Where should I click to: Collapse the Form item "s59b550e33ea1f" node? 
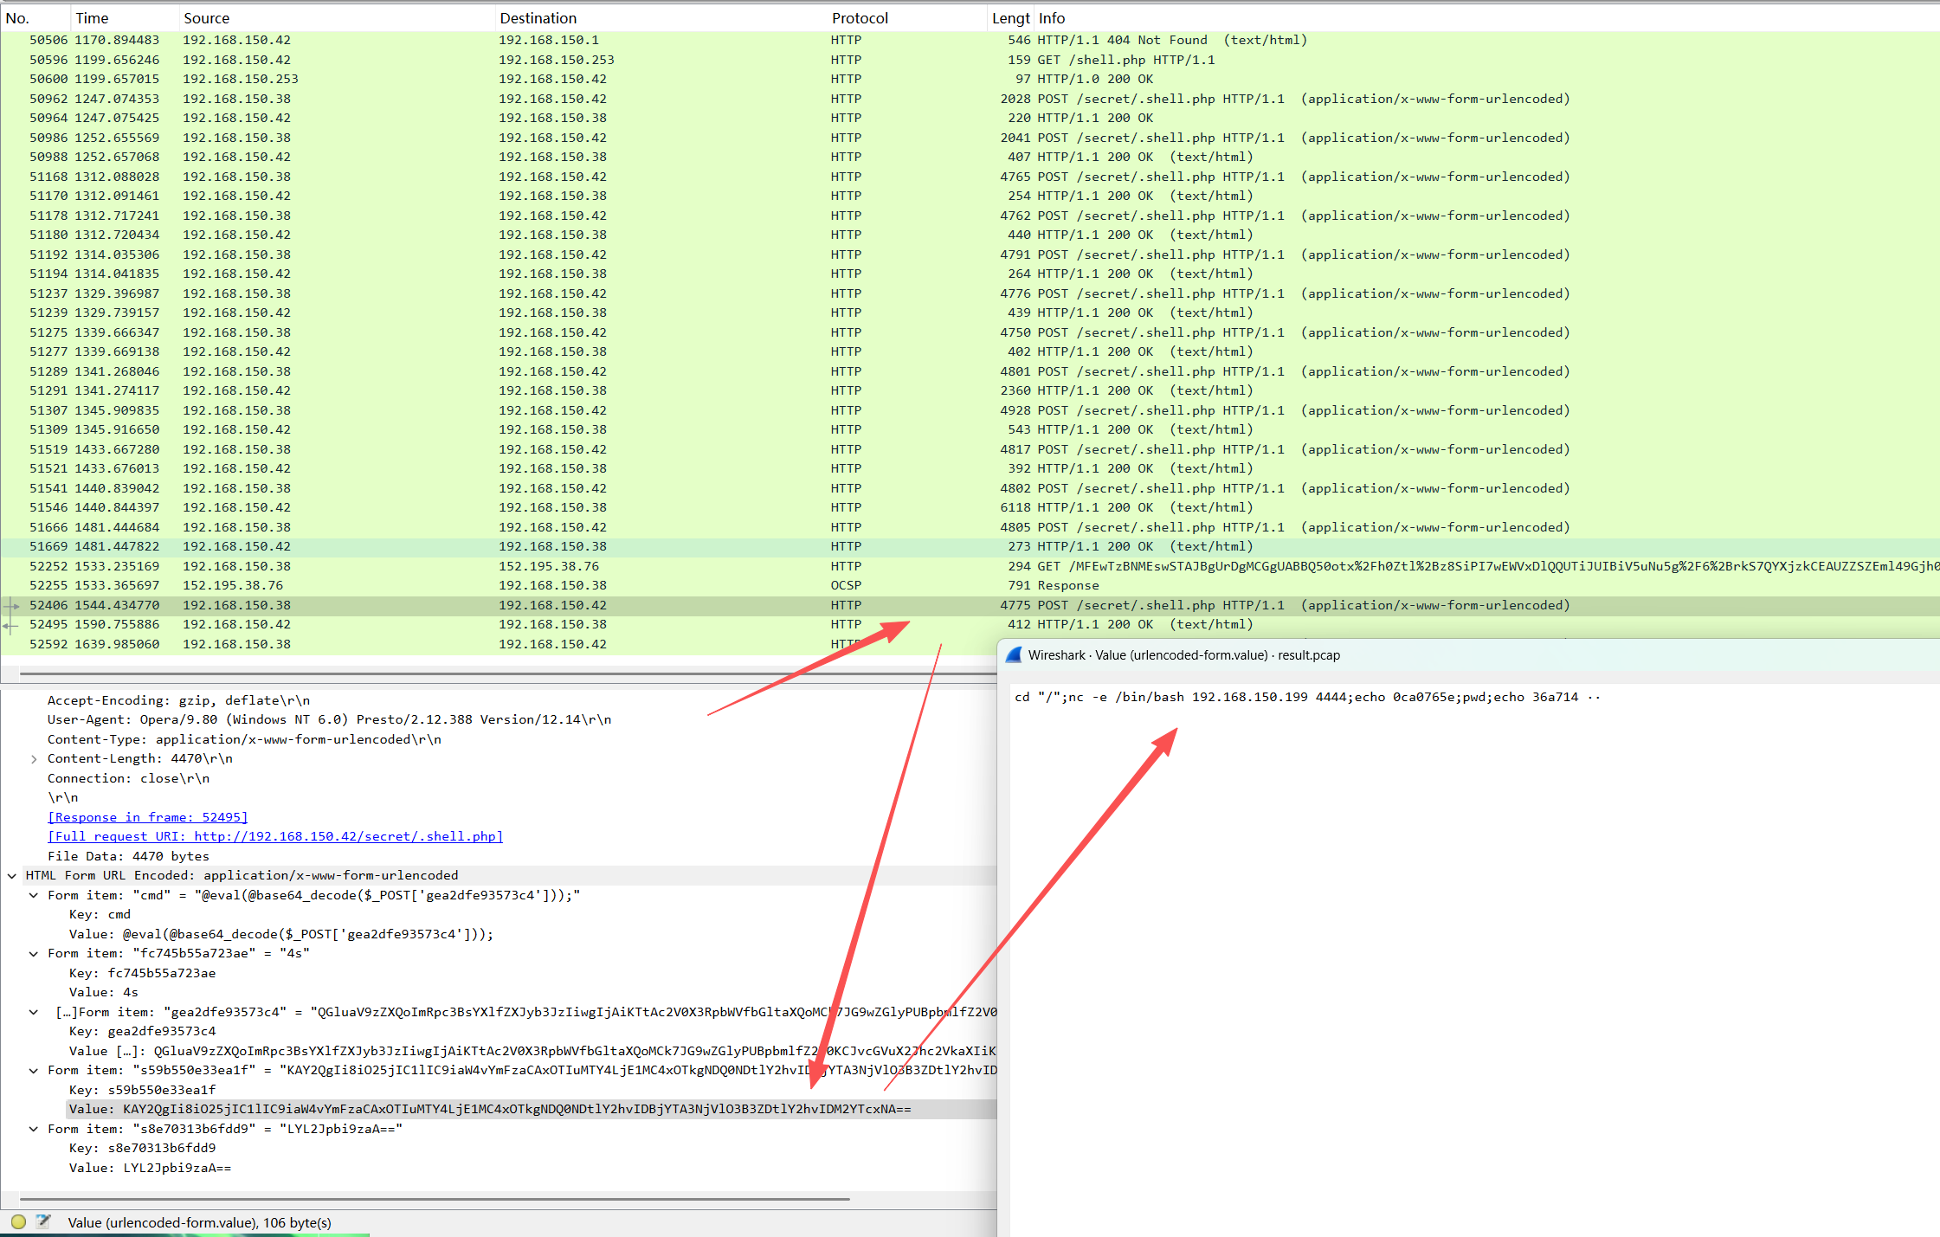point(34,1071)
